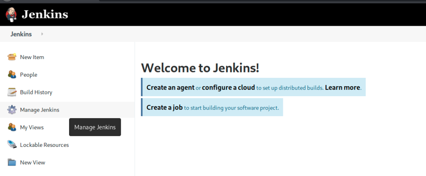Screen dimensions: 426x176
Task: Click the 'Welcome to Jenkins!' heading
Action: tap(200, 68)
